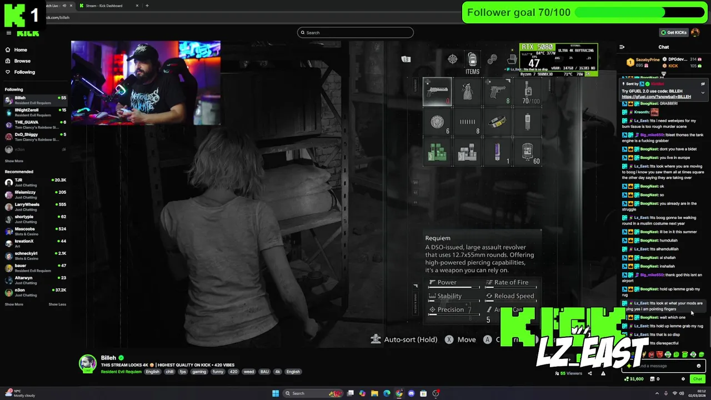The image size is (711, 400).
Task: Collapse the pinned message chevron
Action: [x=703, y=93]
